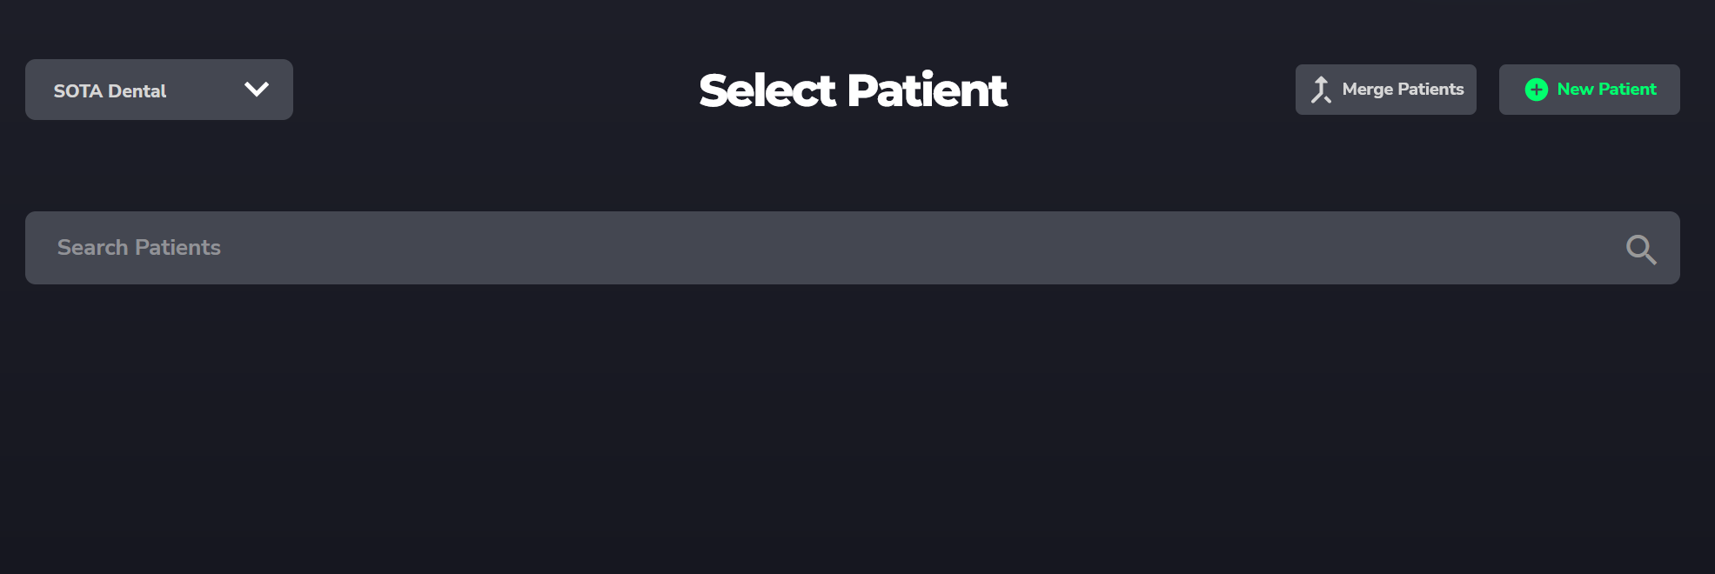The height and width of the screenshot is (574, 1715).
Task: Click the Select Patient page title
Action: (x=852, y=90)
